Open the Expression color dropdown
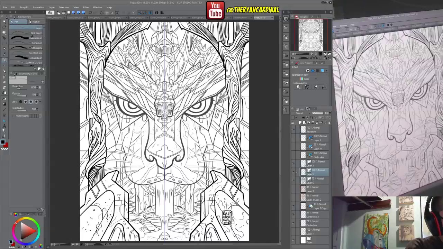This screenshot has height=249, width=443. tap(308, 79)
